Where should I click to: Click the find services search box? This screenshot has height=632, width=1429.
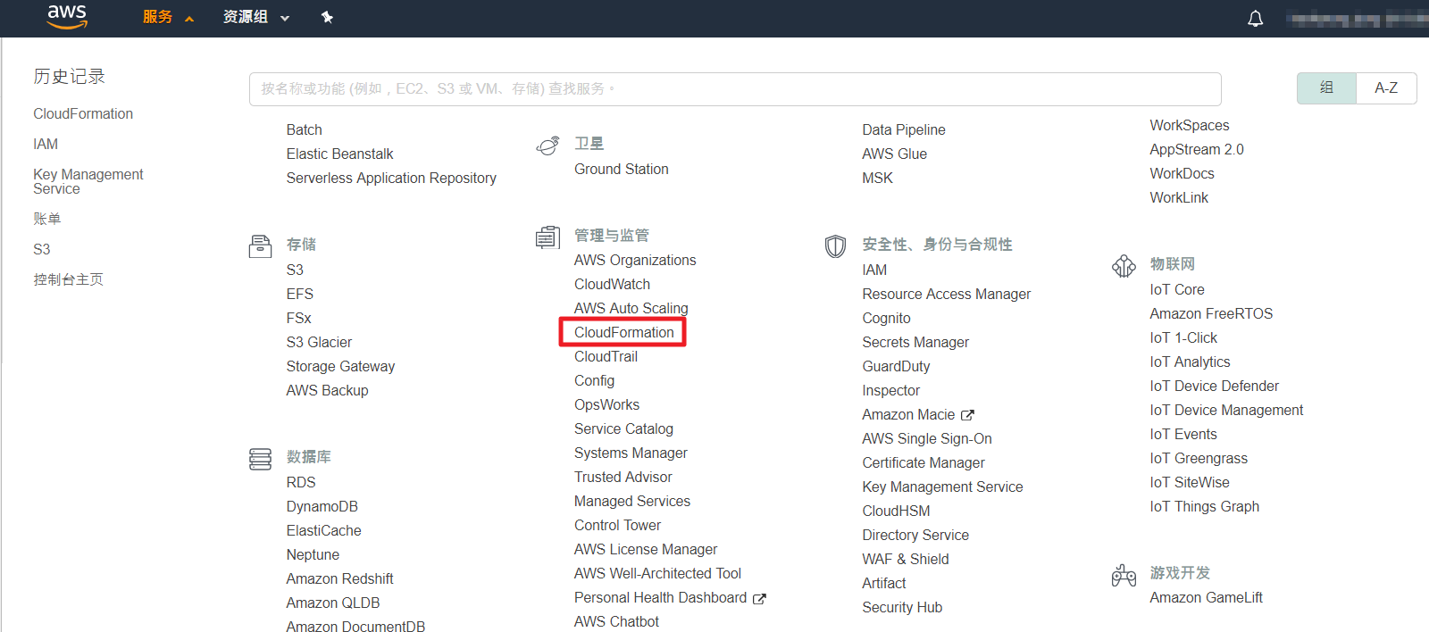tap(734, 88)
